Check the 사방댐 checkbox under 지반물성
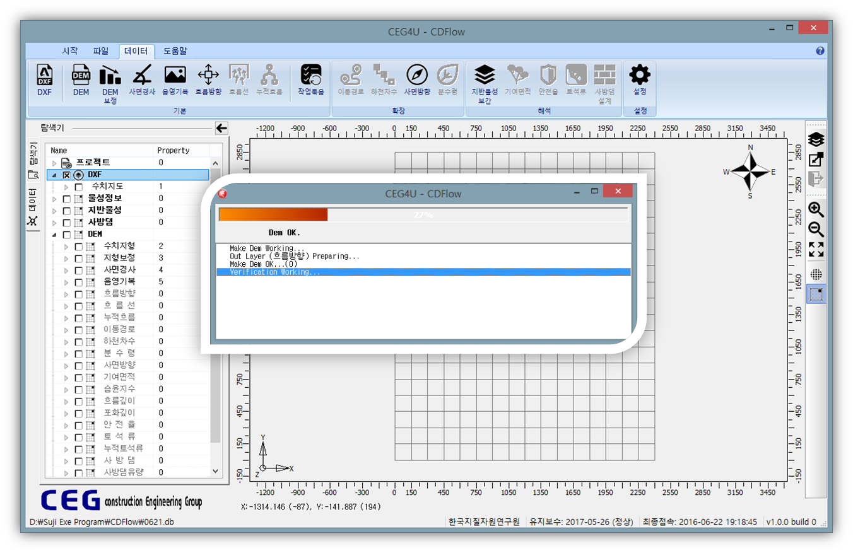Image resolution: width=853 pixels, height=553 pixels. click(67, 223)
